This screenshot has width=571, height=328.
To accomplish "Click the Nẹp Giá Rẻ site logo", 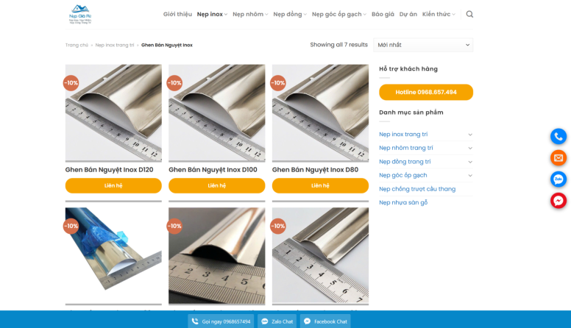I will point(80,14).
